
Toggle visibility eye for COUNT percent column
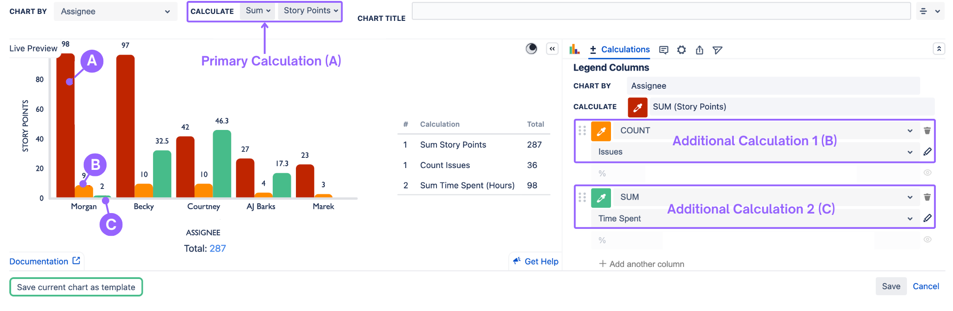pyautogui.click(x=927, y=173)
